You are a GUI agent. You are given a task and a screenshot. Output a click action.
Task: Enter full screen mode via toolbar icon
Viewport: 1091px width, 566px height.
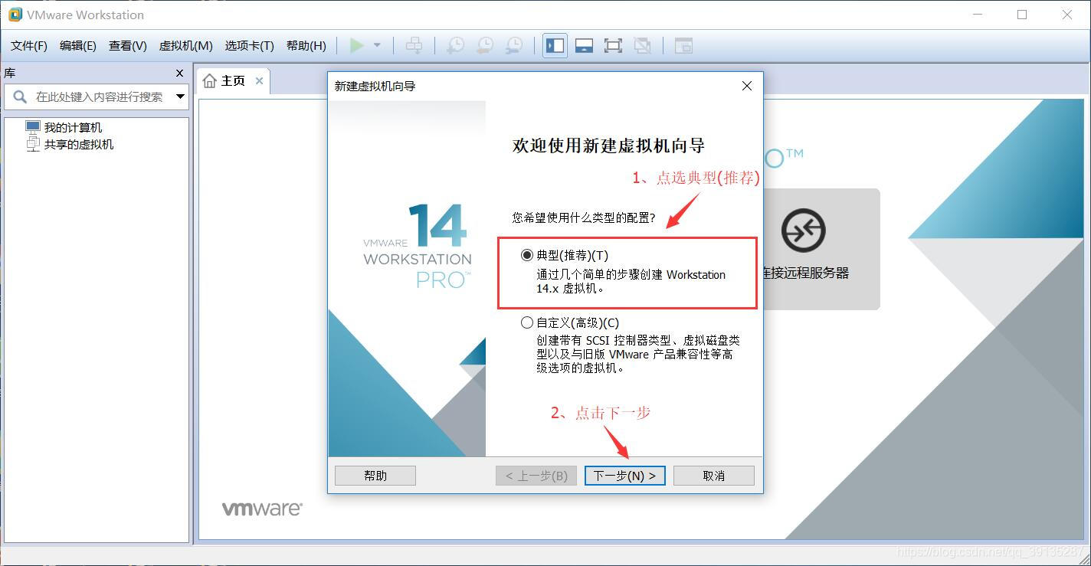coord(613,45)
